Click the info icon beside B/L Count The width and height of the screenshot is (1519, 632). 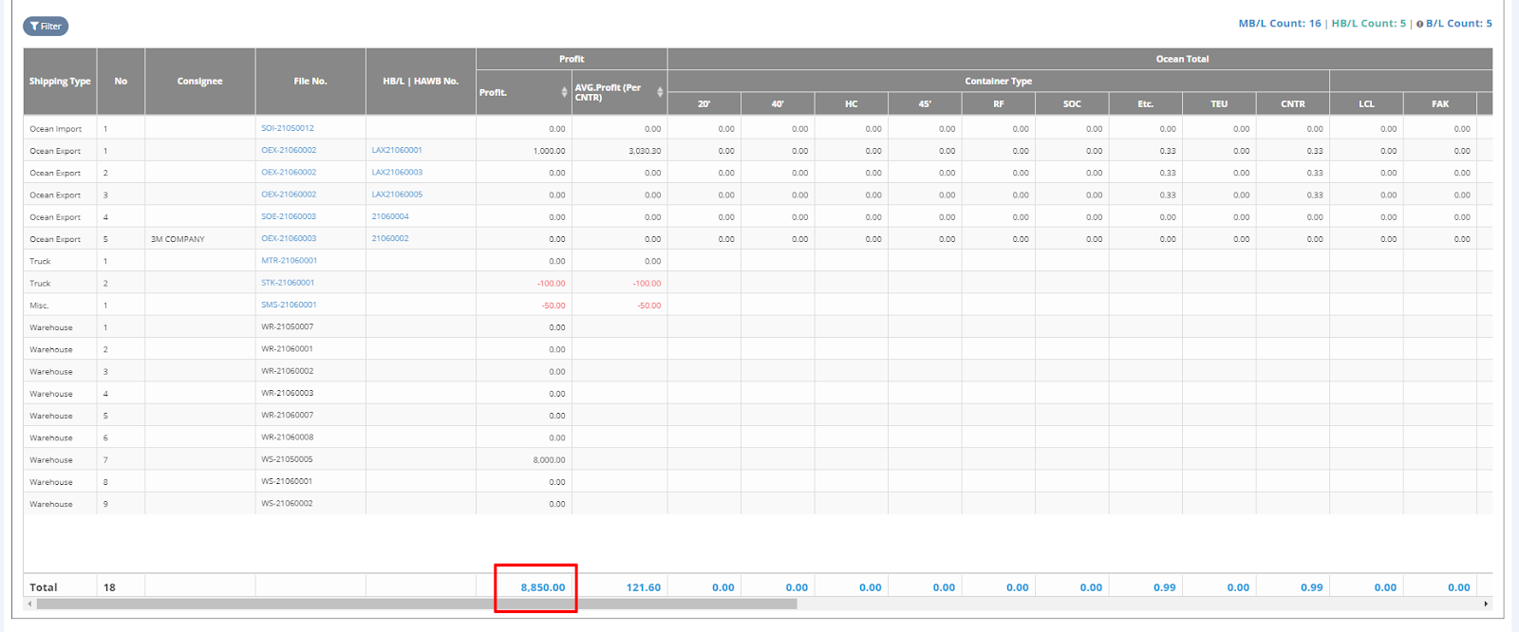pos(1419,24)
